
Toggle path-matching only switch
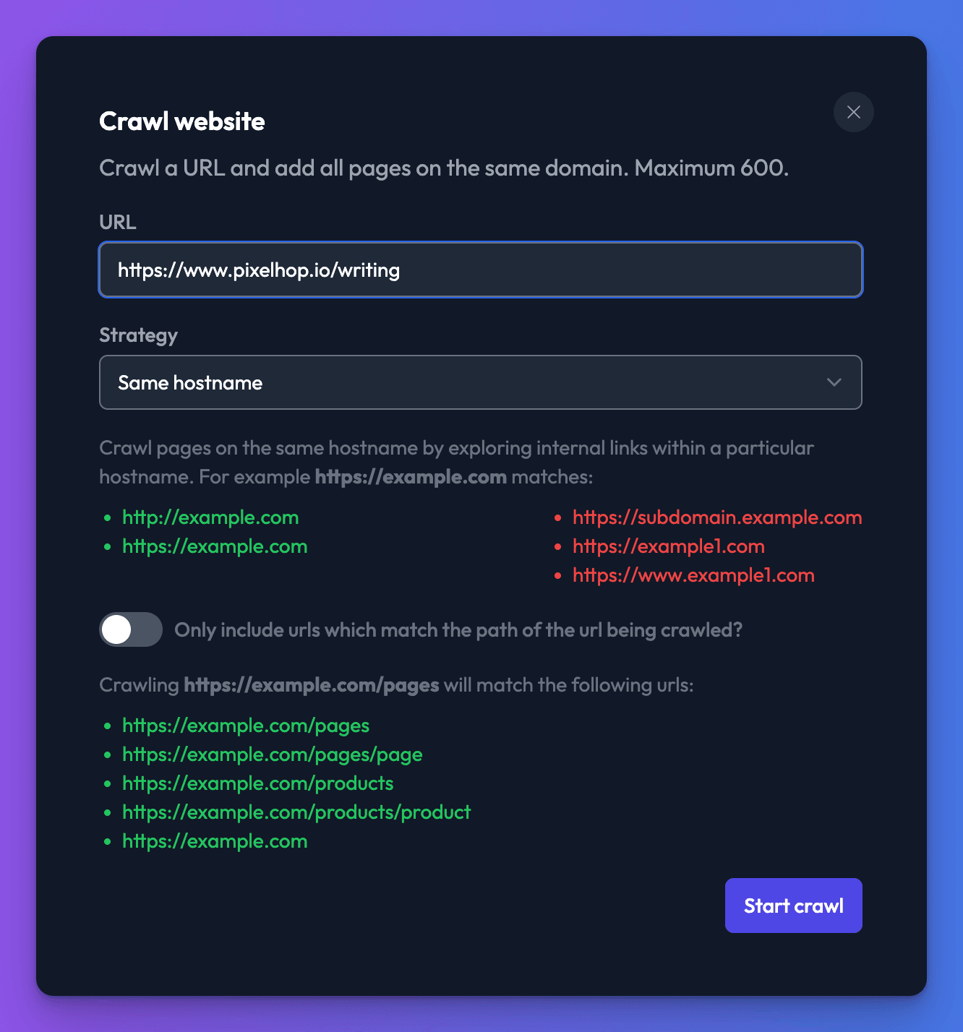[x=131, y=629]
